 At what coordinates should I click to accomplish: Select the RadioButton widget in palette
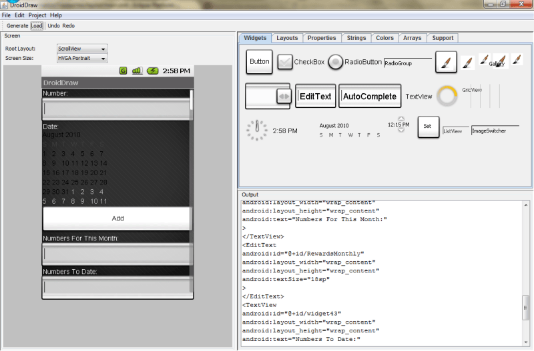[x=354, y=62]
